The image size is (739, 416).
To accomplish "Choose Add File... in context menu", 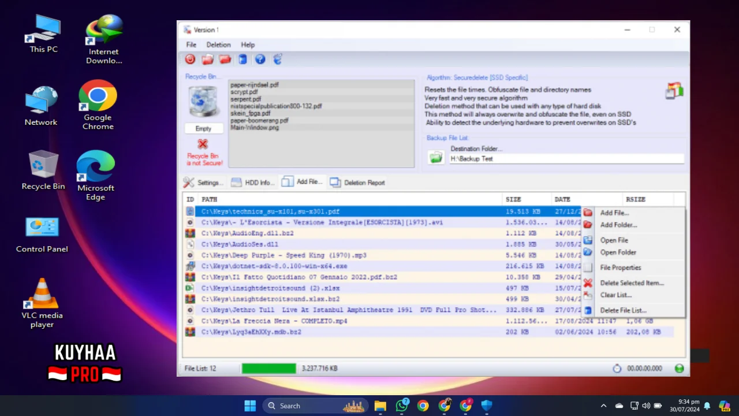I will click(632, 213).
